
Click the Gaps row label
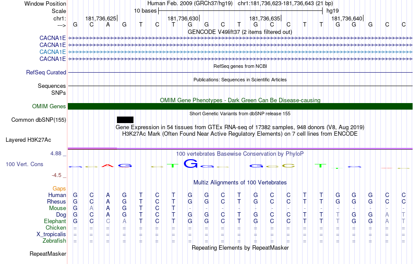[59, 188]
